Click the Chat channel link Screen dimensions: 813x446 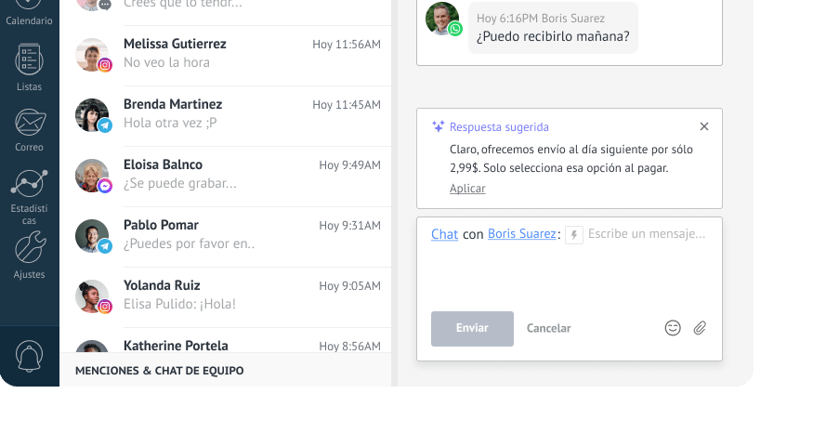pos(444,234)
